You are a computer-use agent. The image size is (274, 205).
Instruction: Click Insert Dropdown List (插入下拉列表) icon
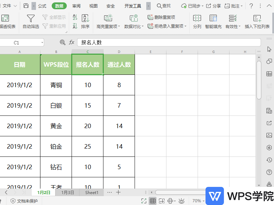point(257,18)
